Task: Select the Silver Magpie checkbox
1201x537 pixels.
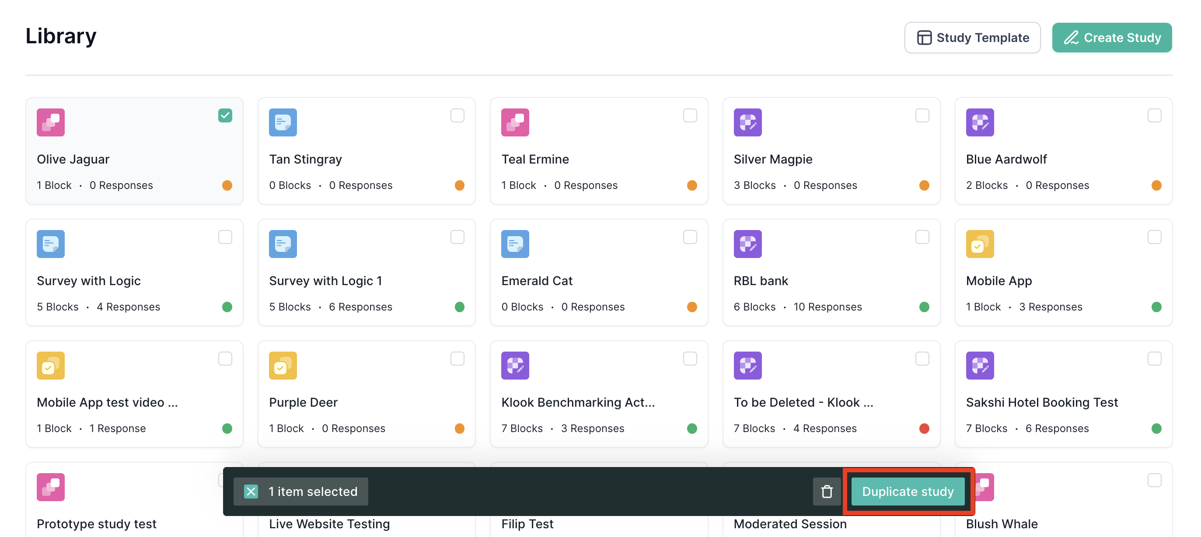Action: pyautogui.click(x=922, y=115)
